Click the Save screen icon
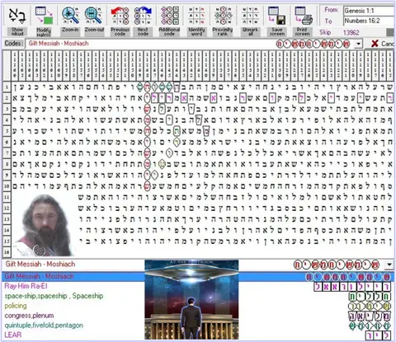 277,16
